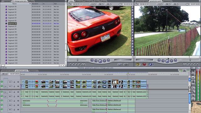
Task: Mute audio track A3 with green toggle
Action: point(2,101)
